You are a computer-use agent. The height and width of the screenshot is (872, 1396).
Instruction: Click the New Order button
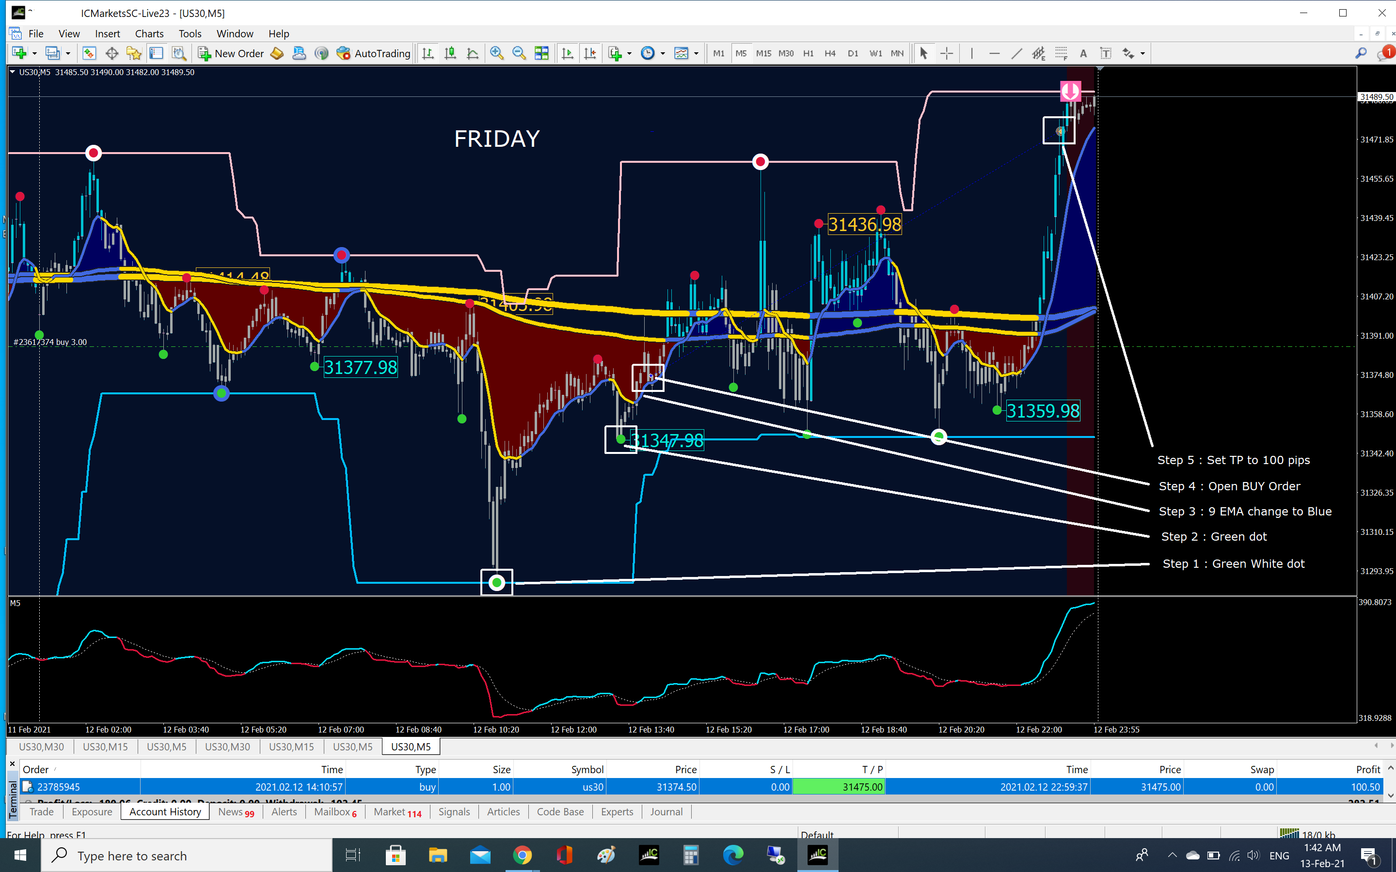[231, 54]
